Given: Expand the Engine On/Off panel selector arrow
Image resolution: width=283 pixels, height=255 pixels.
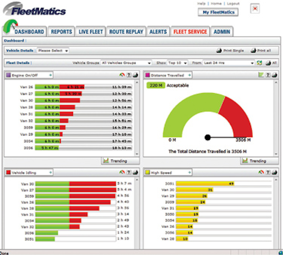Looking at the screenshot, I should (x=50, y=75).
